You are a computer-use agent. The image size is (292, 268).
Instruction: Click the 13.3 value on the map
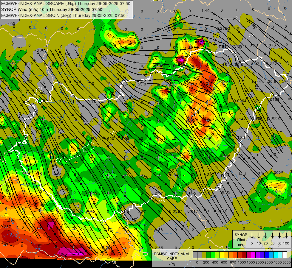point(243,192)
